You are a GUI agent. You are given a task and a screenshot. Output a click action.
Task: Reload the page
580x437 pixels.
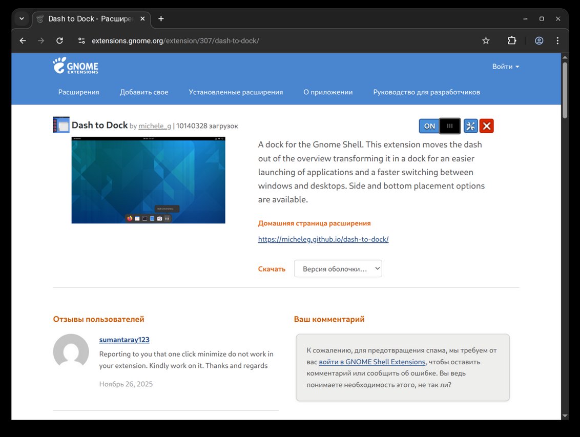59,40
